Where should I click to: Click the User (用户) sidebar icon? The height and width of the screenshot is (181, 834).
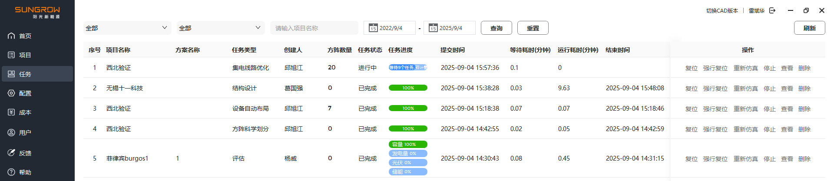tap(11, 132)
